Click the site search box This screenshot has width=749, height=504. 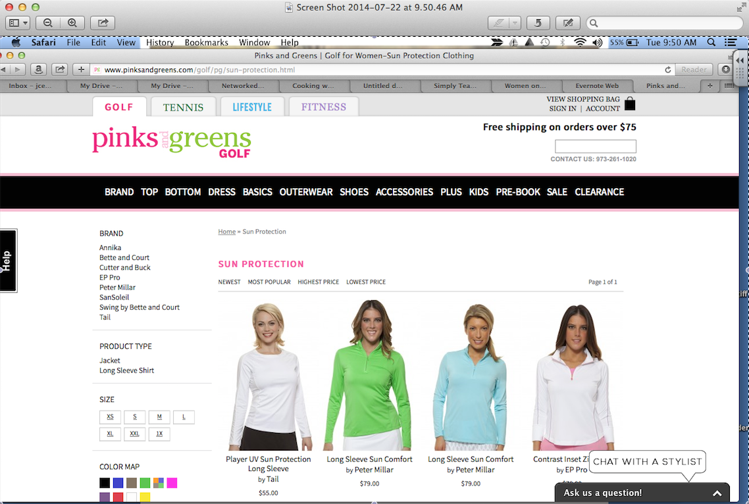(x=595, y=146)
